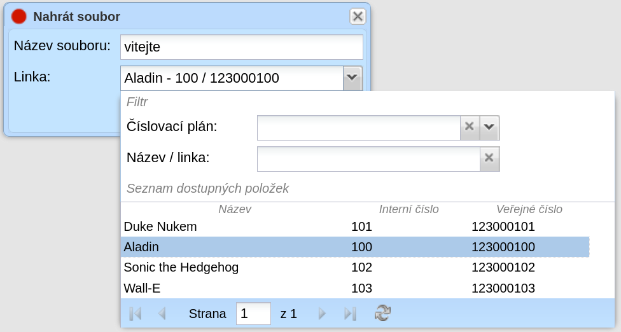Click the Nahrát soubor title text

pyautogui.click(x=76, y=17)
